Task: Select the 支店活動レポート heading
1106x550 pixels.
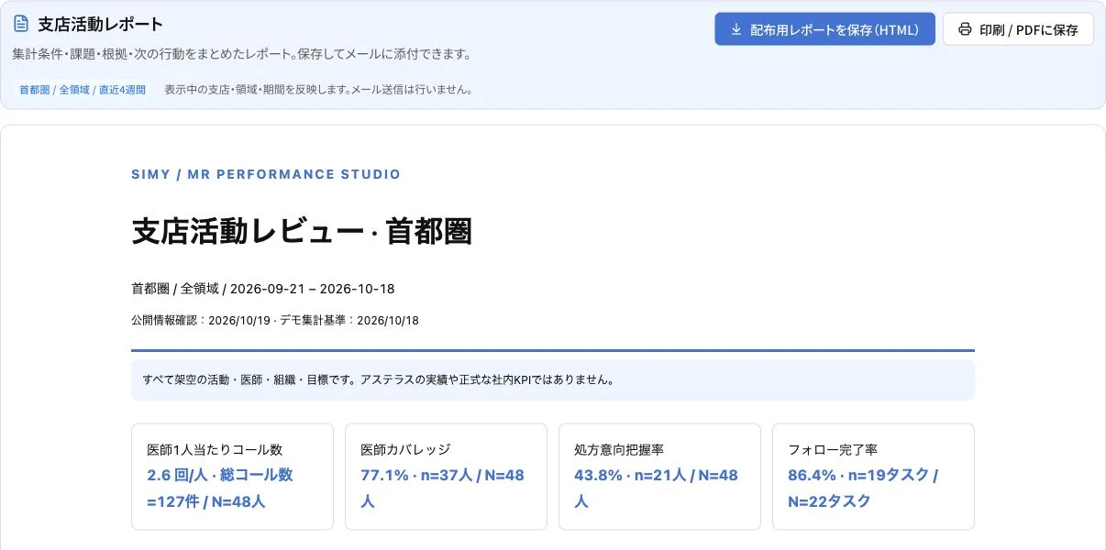Action: (x=100, y=25)
